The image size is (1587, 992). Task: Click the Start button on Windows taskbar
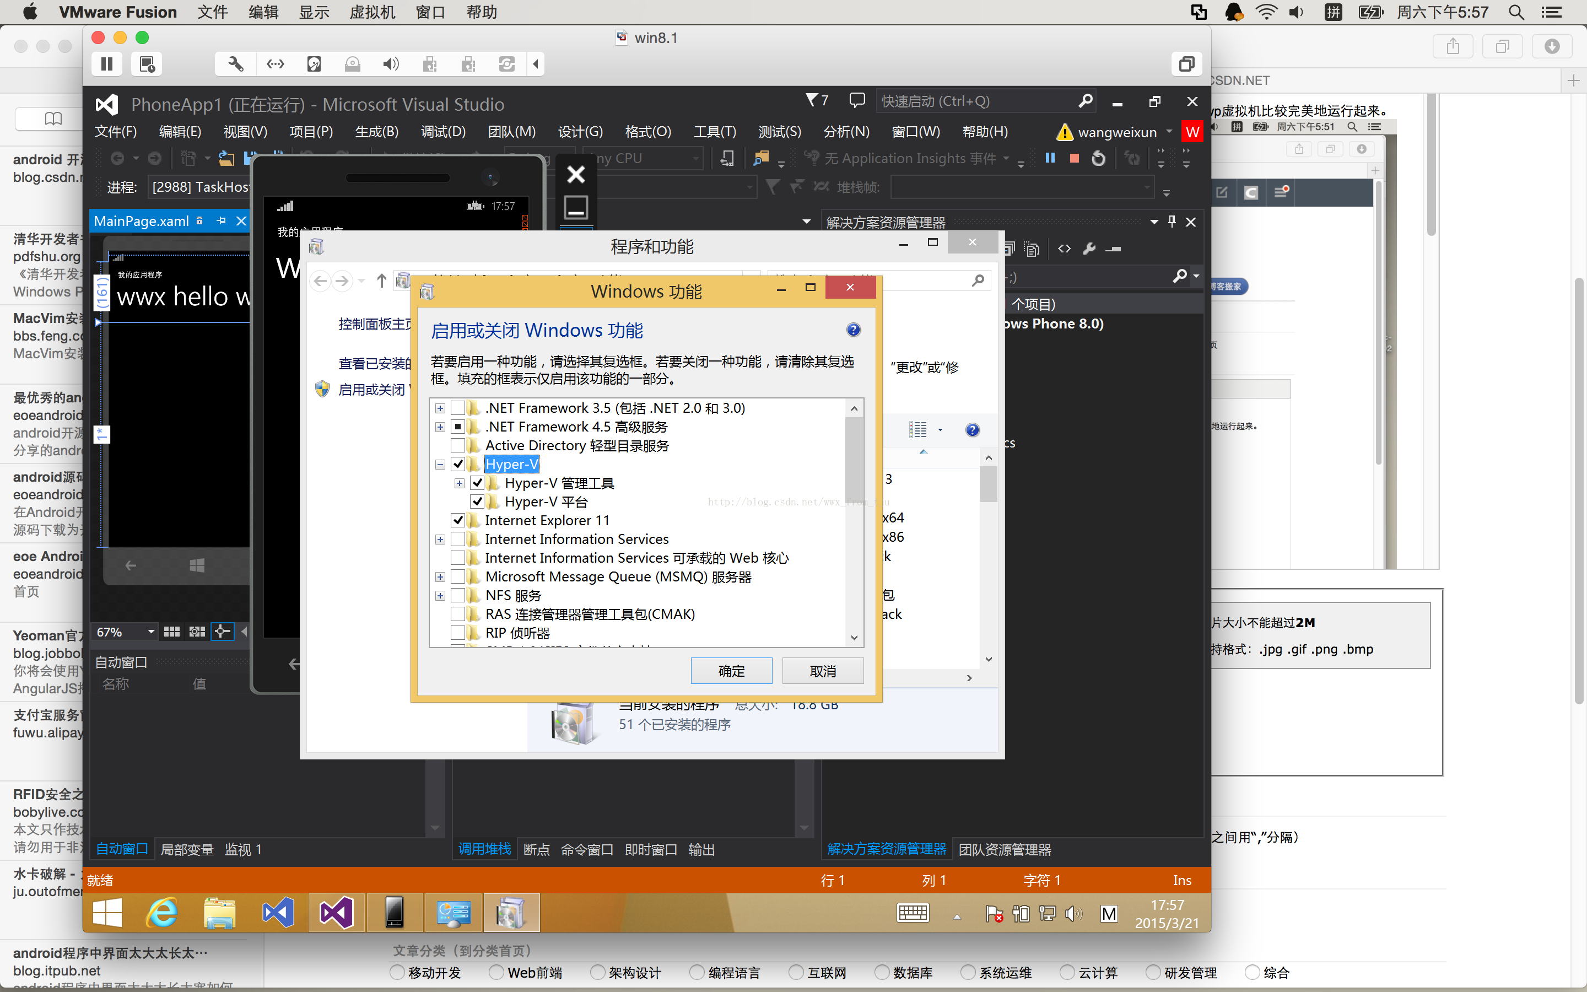pyautogui.click(x=107, y=913)
